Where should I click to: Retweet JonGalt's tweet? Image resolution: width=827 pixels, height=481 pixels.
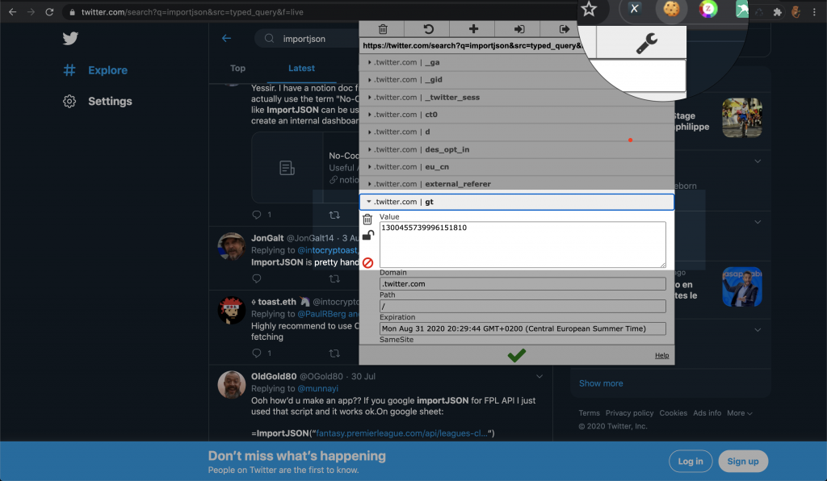click(334, 278)
